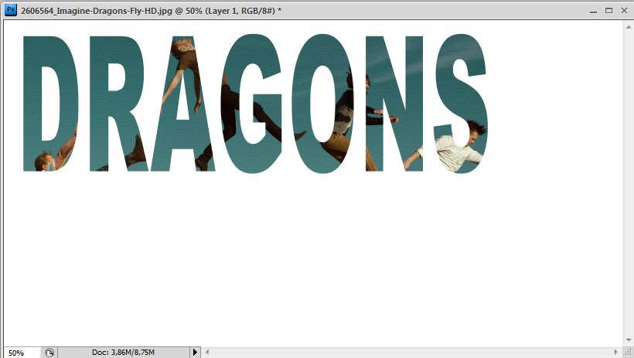Click the document title text in title bar
Screen dimensions: 634x358
(x=152, y=11)
